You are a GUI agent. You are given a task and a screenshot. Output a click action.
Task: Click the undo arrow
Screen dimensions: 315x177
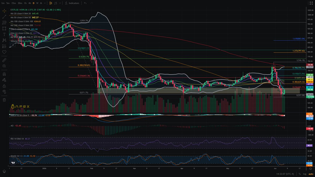(85, 3)
